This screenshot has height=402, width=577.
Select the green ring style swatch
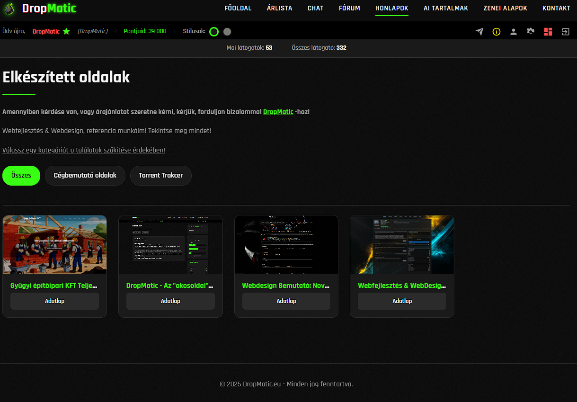point(214,32)
